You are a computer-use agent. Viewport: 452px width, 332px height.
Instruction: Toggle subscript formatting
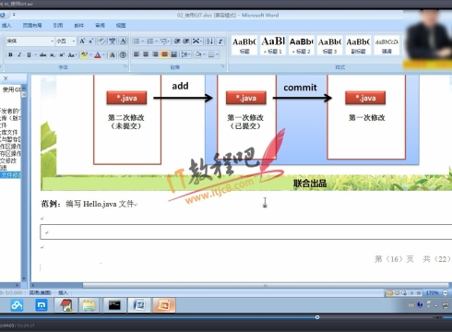[x=53, y=55]
